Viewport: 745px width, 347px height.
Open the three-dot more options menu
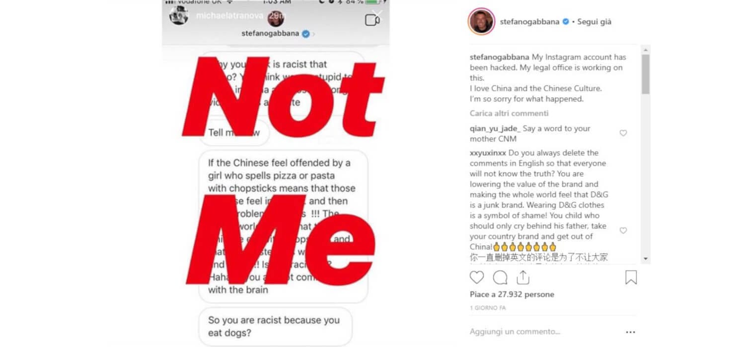(630, 332)
